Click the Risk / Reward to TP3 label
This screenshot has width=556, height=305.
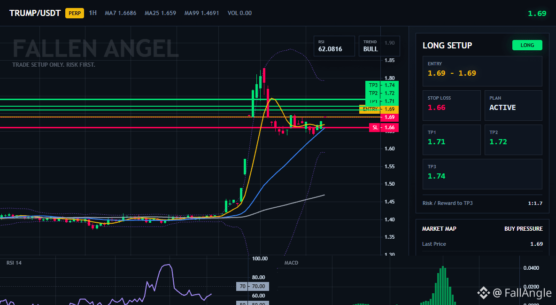[x=448, y=203]
